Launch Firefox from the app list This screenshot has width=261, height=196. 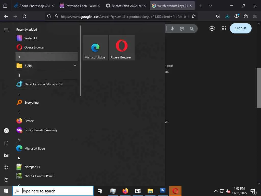(47, 121)
